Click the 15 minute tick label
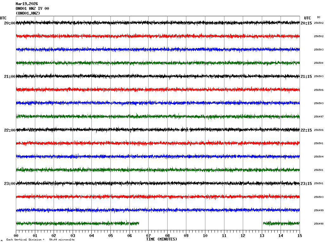 (x=300, y=236)
